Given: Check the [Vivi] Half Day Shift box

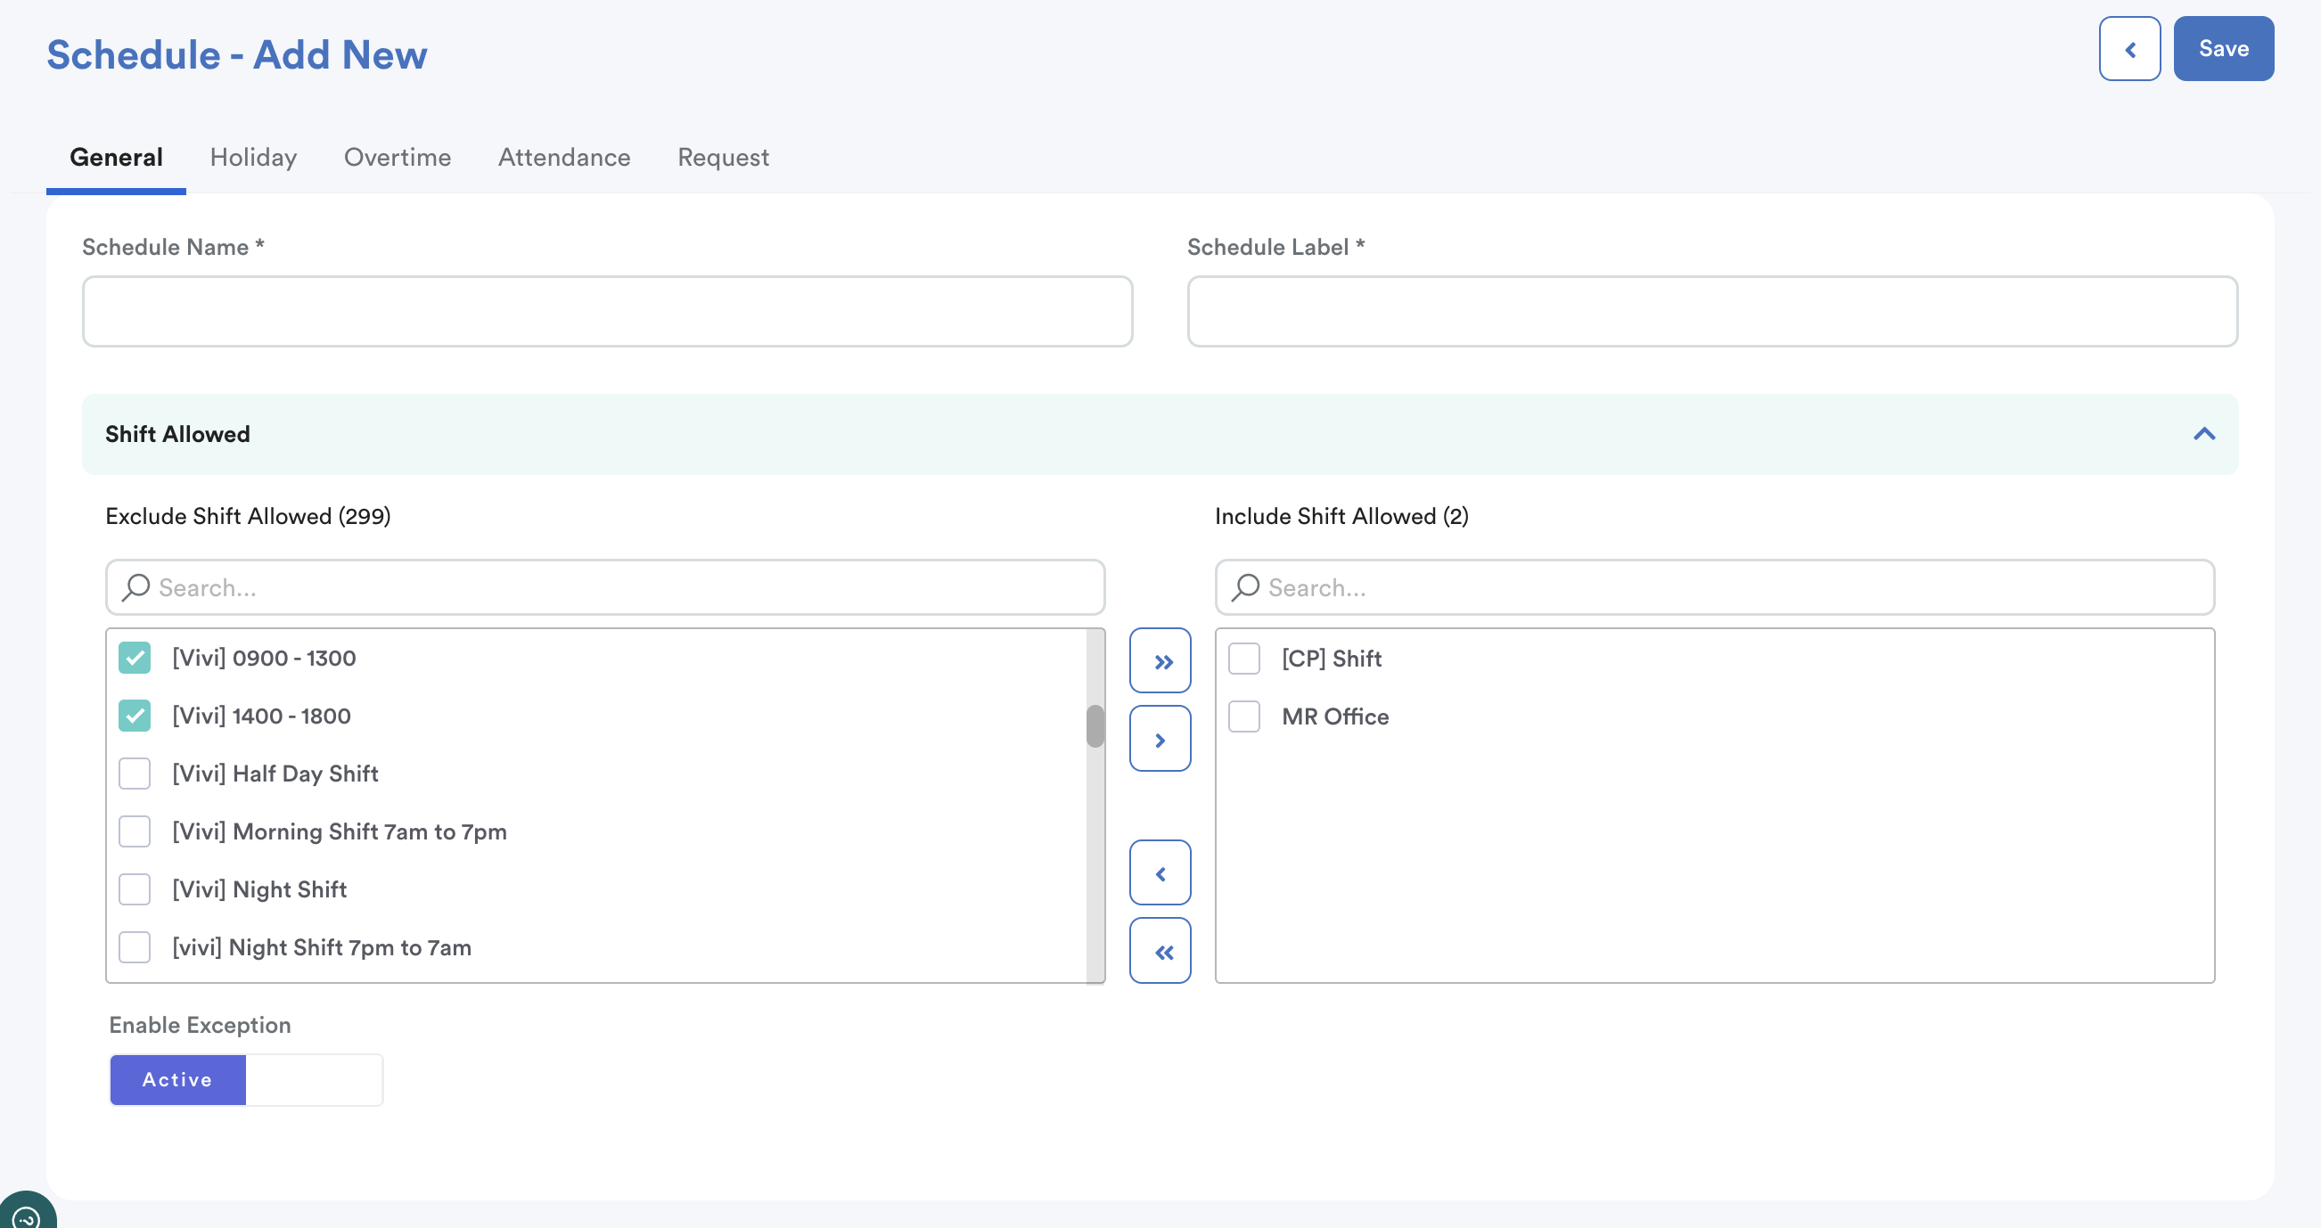Looking at the screenshot, I should click(x=135, y=773).
